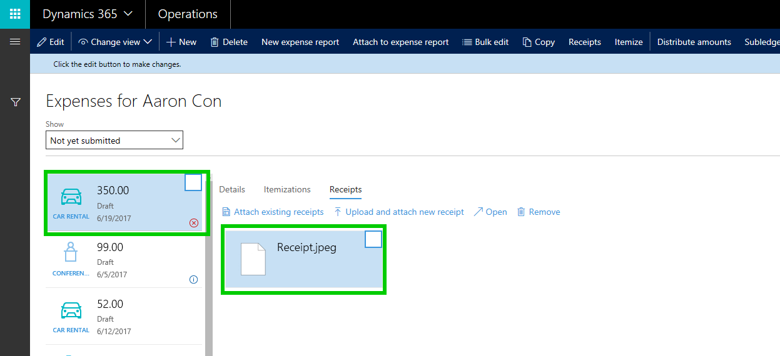Open the app launcher waffle icon

click(15, 14)
